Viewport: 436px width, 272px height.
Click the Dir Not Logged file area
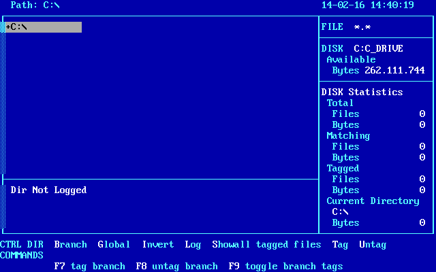click(x=48, y=190)
